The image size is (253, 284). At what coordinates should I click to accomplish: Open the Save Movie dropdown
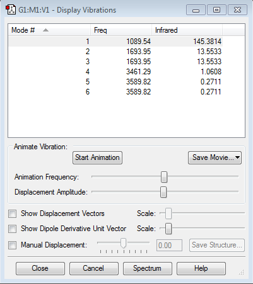tap(215, 157)
